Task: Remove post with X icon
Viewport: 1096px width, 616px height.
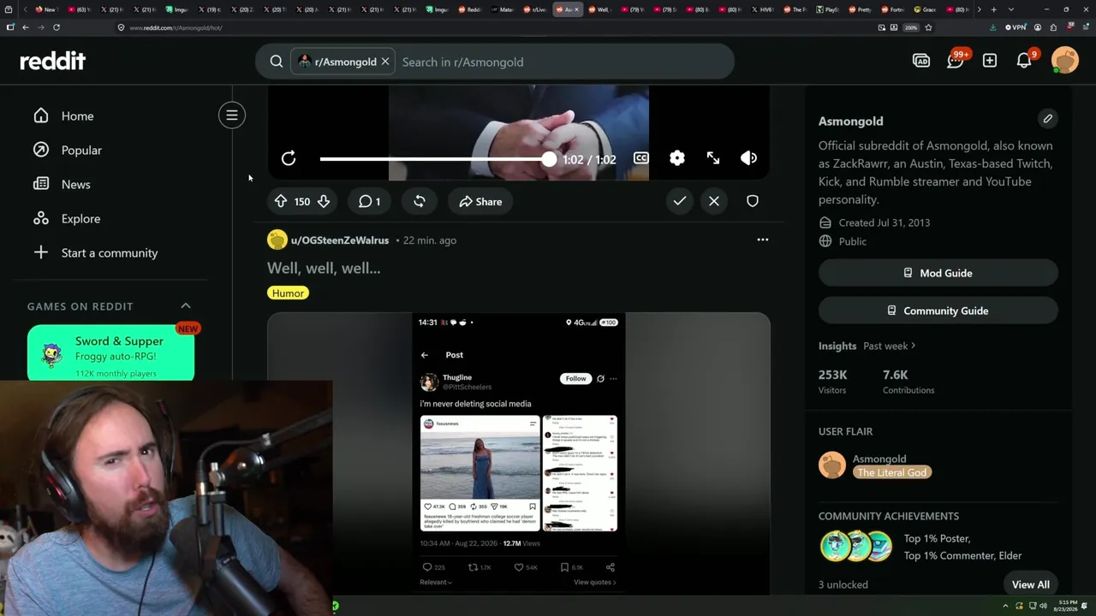Action: [x=714, y=201]
